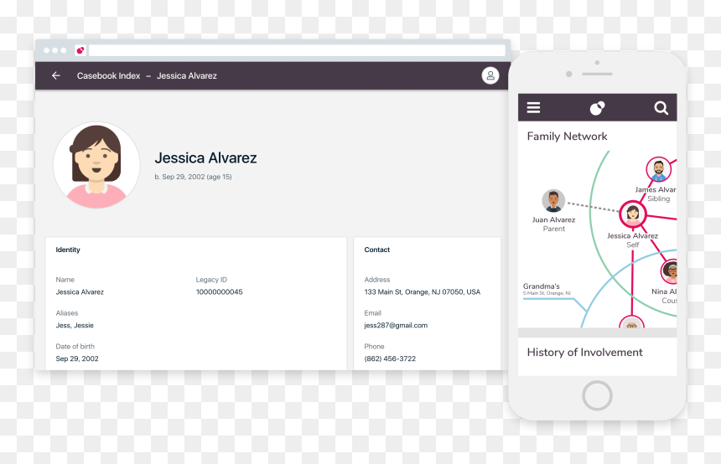Select the Grandma's location label
Screen dimensions: 721x464
click(x=542, y=286)
